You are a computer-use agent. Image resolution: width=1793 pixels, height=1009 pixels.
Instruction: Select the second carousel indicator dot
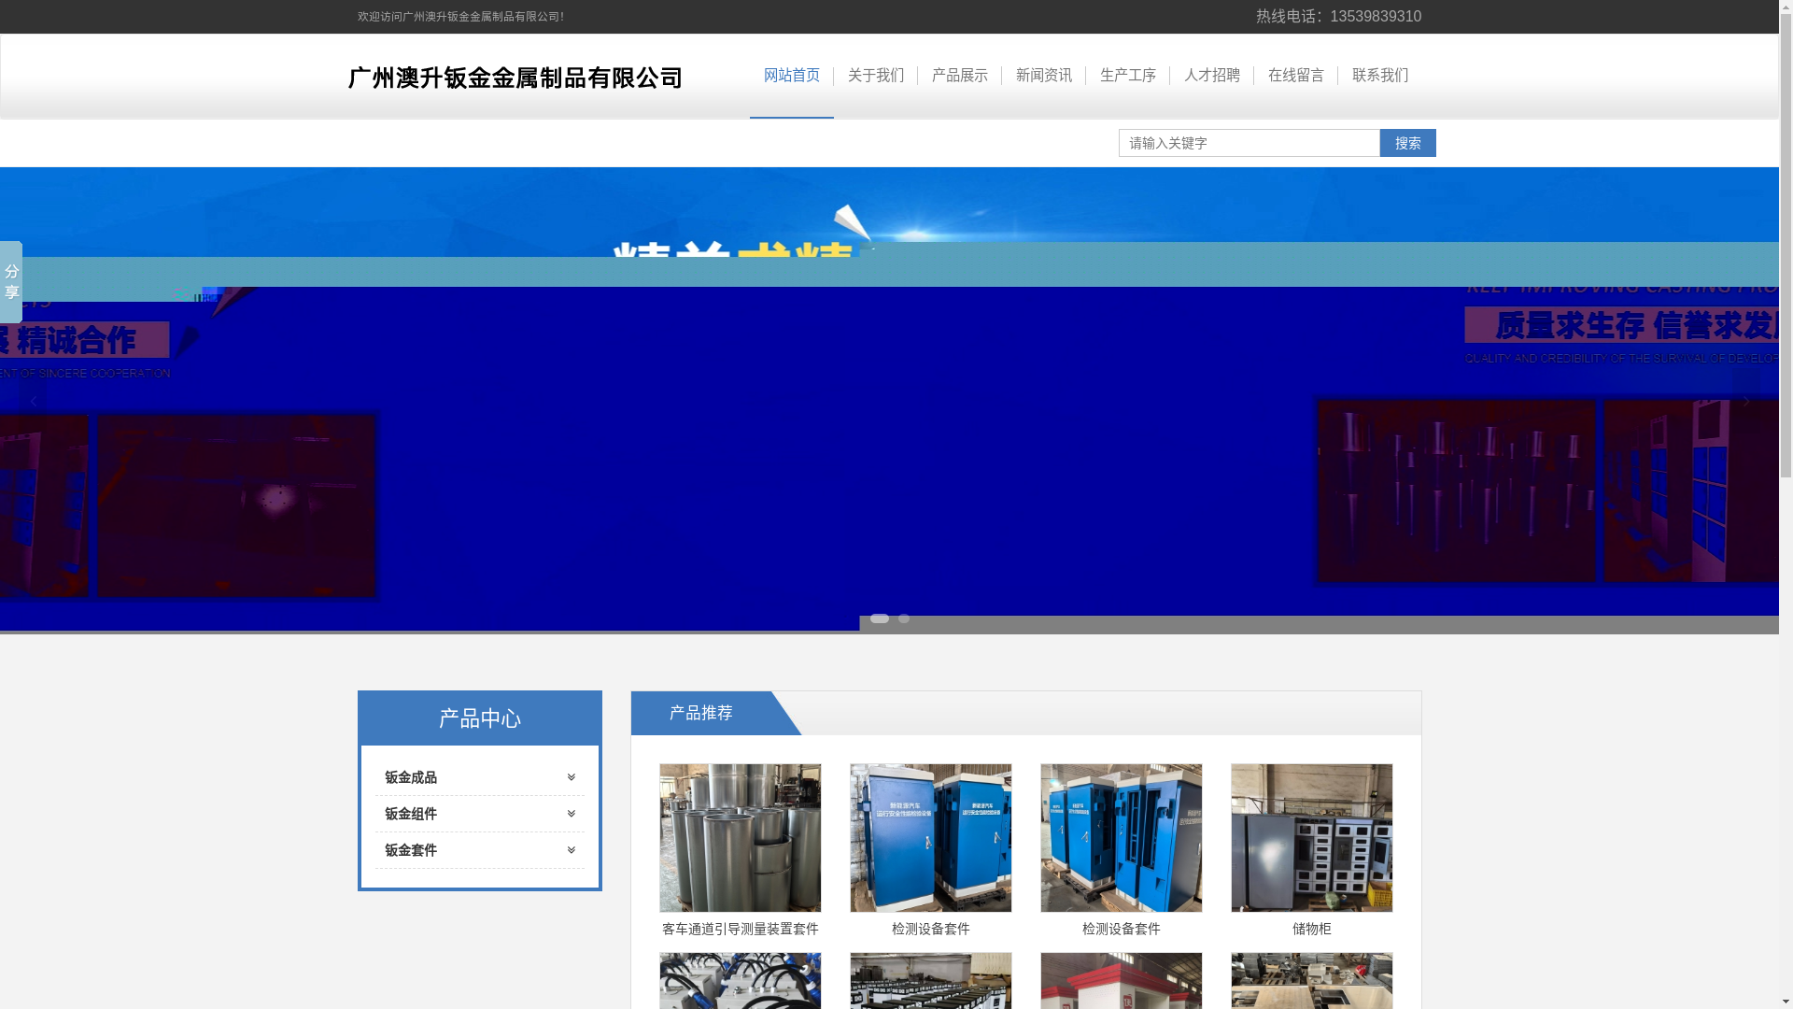click(904, 618)
